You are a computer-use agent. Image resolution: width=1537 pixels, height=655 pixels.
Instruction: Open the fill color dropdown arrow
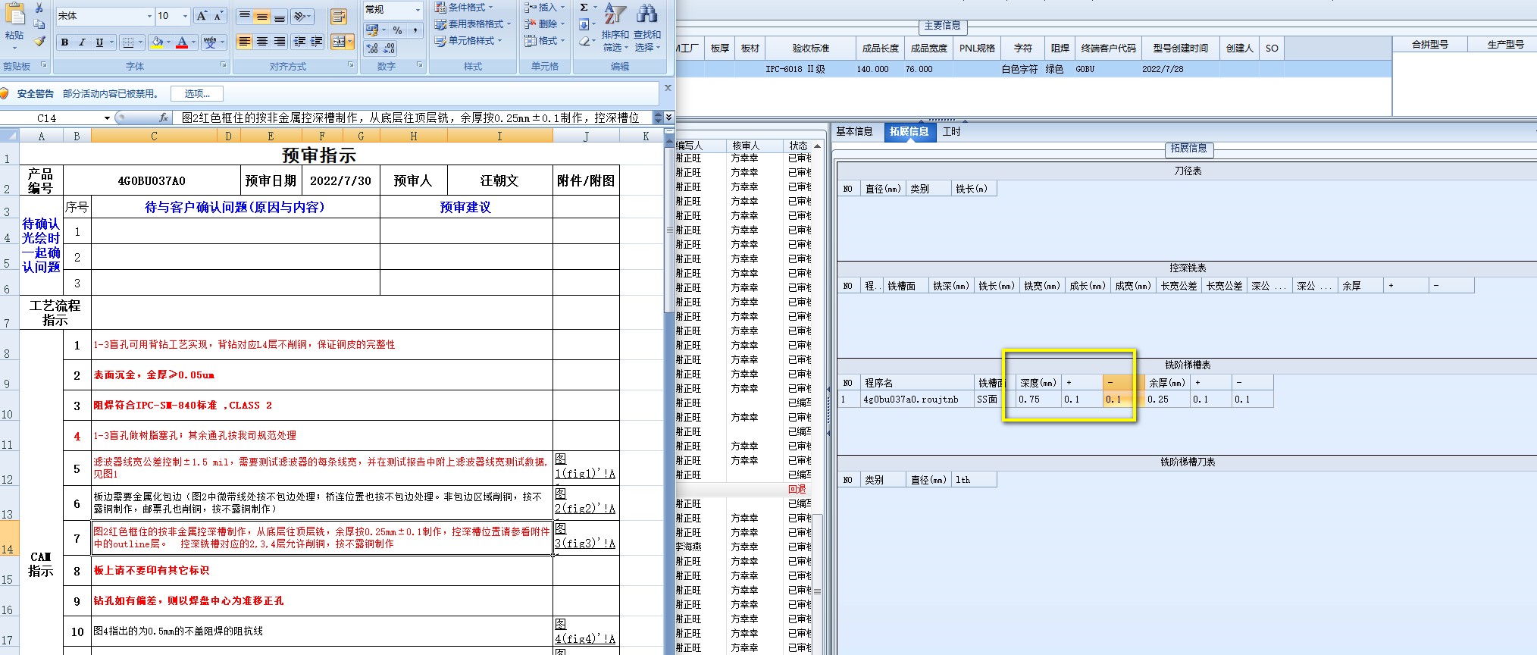tap(168, 42)
